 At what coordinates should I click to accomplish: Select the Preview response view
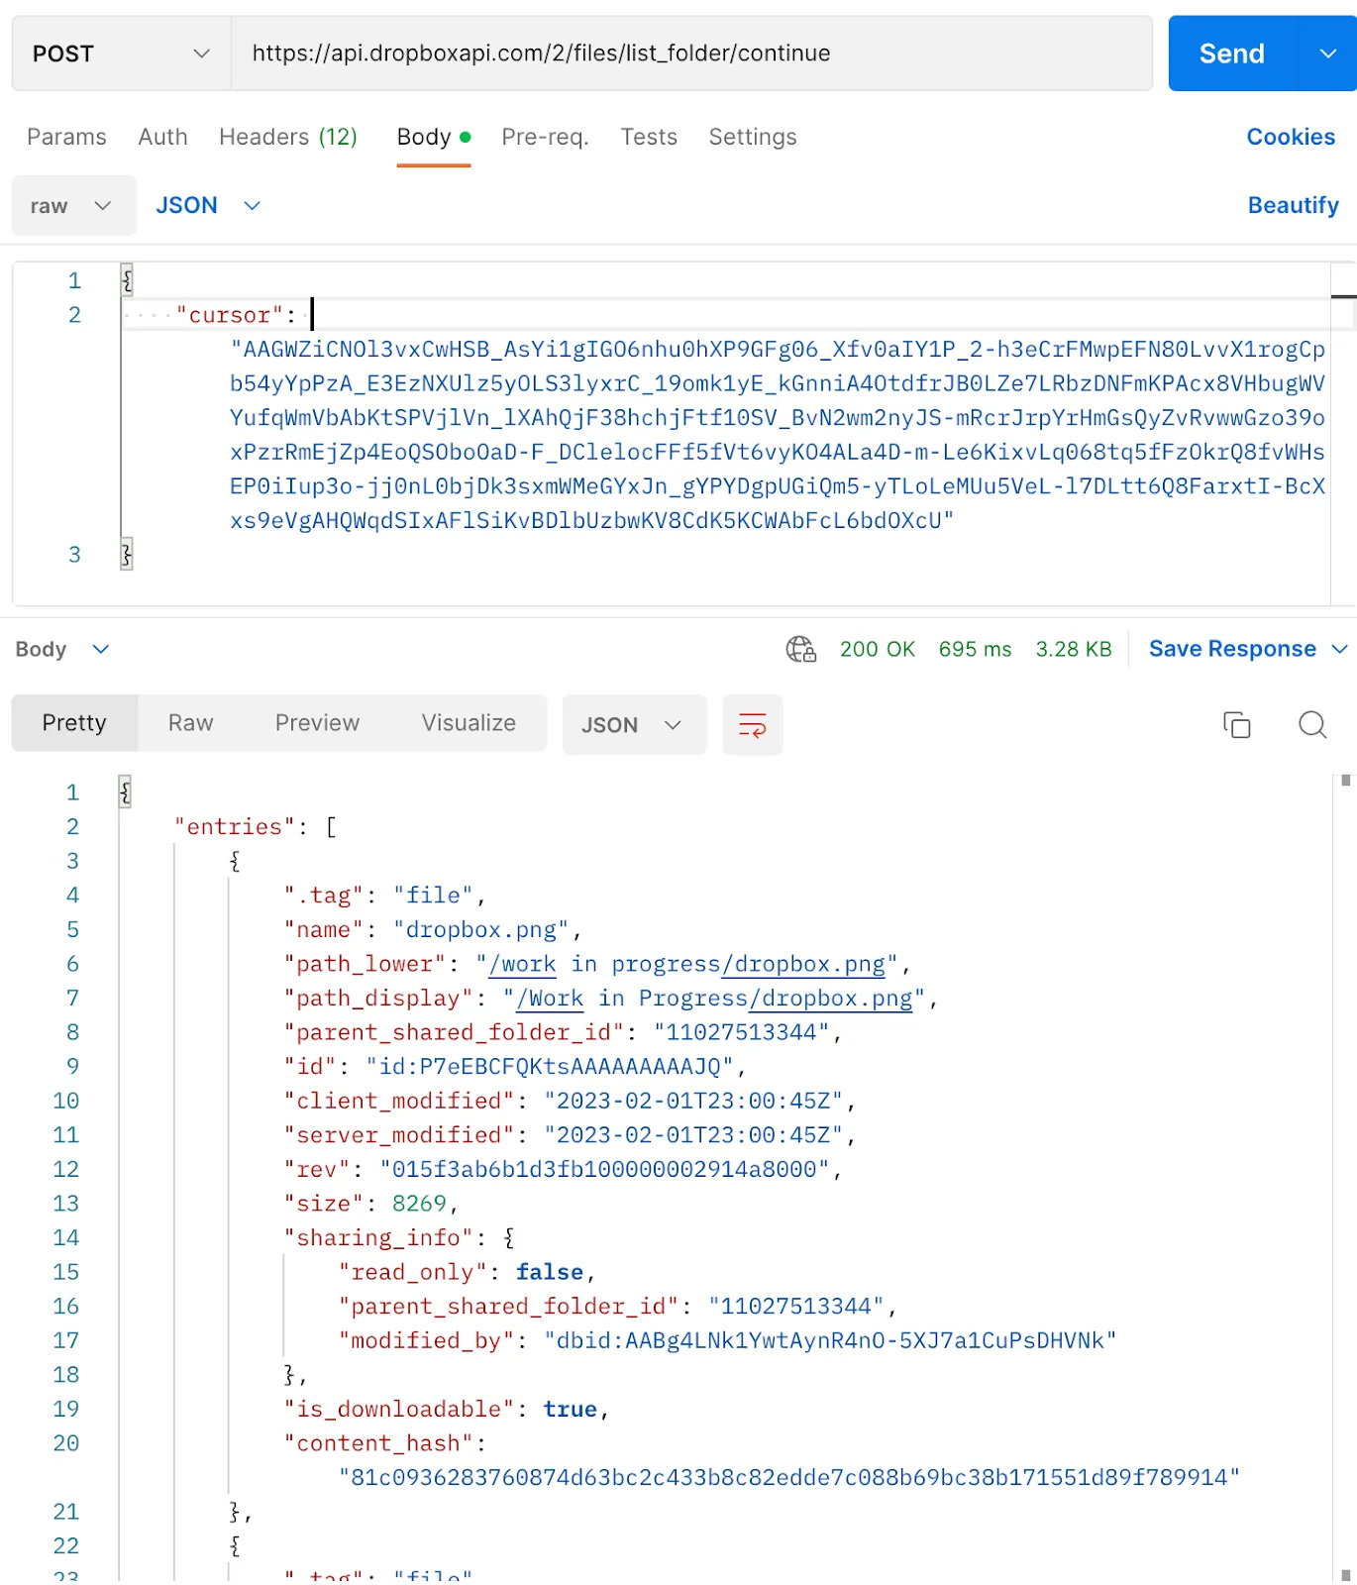[x=317, y=723]
